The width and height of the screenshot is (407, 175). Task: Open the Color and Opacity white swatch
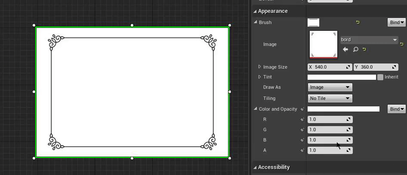[x=343, y=109]
